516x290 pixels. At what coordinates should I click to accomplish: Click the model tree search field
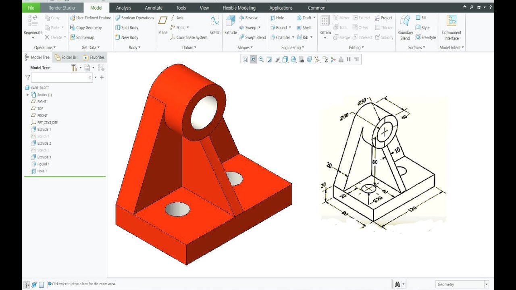[62, 77]
